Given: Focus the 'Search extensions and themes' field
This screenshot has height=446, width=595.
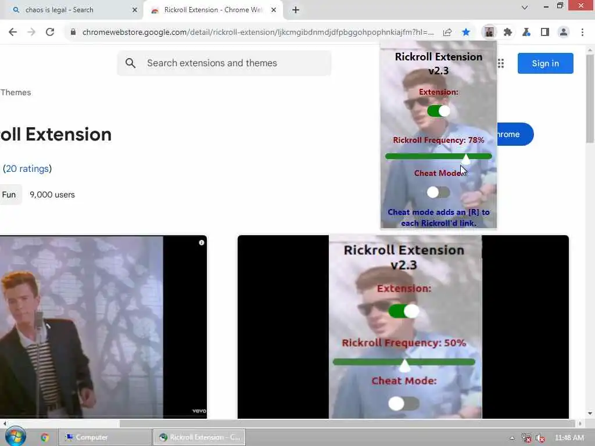Looking at the screenshot, I should click(x=224, y=63).
